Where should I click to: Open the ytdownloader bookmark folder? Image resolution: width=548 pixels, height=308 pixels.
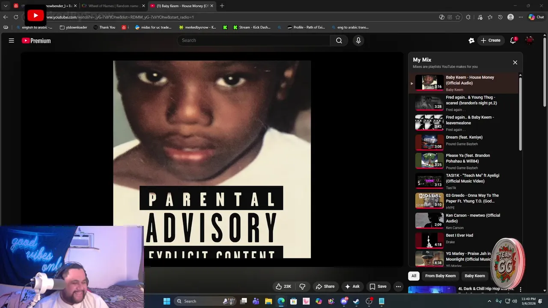(73, 27)
